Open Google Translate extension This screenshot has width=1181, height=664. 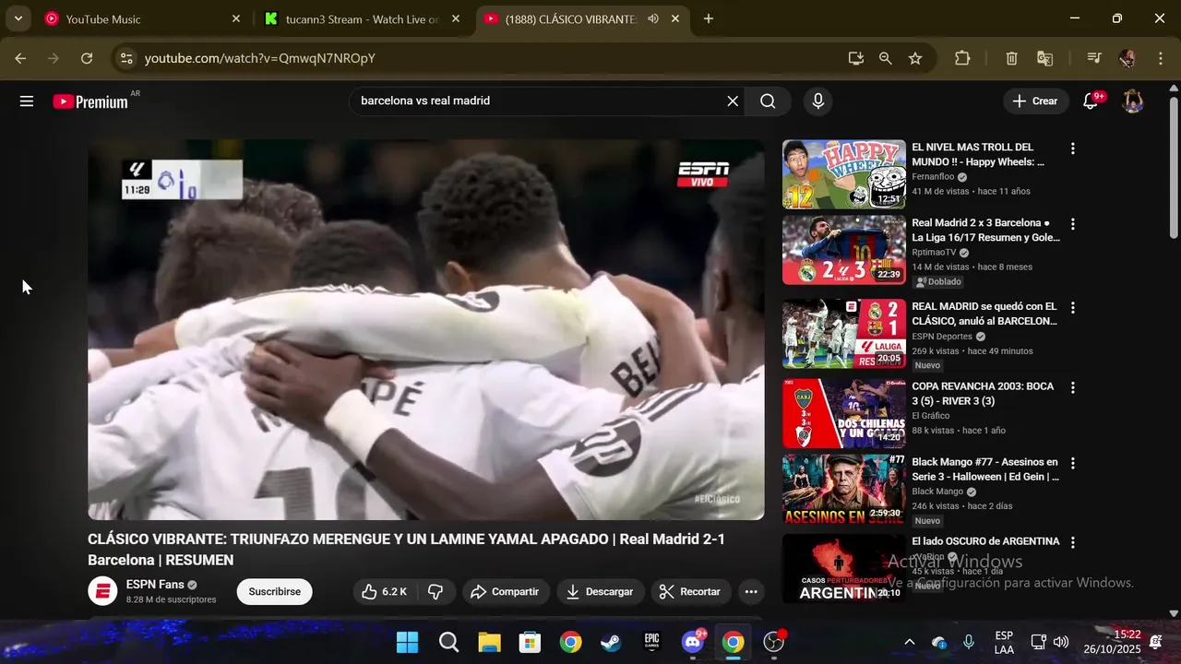(x=1044, y=58)
